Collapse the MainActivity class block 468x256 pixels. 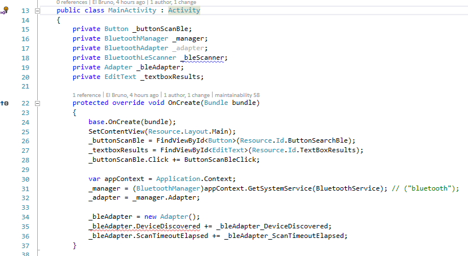coord(38,11)
